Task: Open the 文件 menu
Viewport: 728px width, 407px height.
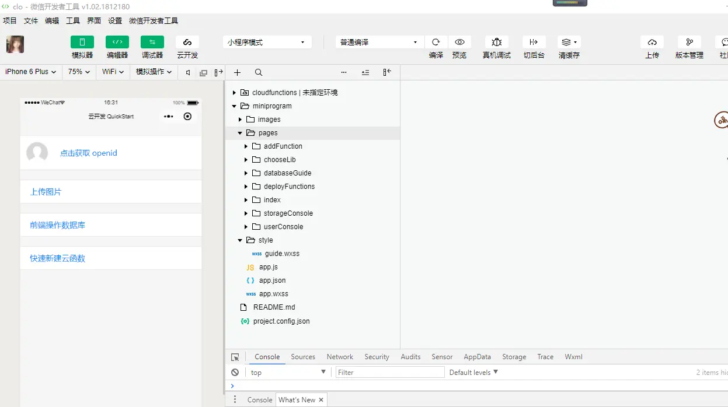Action: click(31, 20)
